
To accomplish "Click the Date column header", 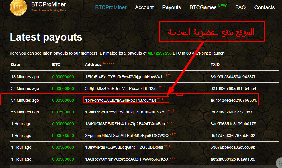I will coord(16,65).
